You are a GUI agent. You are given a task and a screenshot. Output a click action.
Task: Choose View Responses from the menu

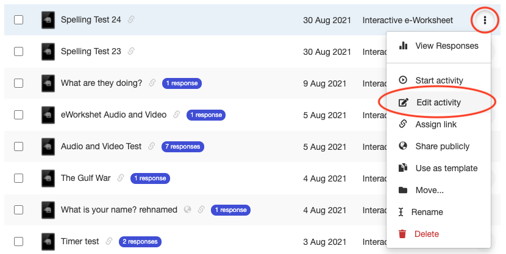(438, 46)
